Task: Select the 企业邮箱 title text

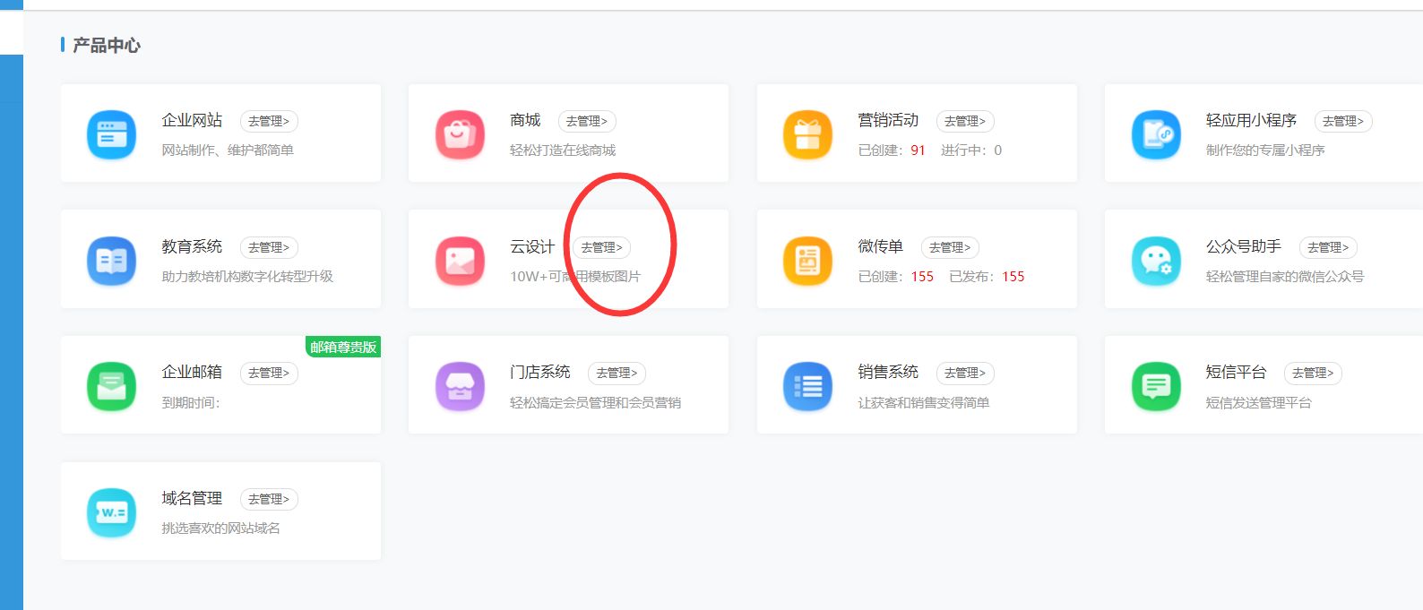Action: click(x=192, y=372)
